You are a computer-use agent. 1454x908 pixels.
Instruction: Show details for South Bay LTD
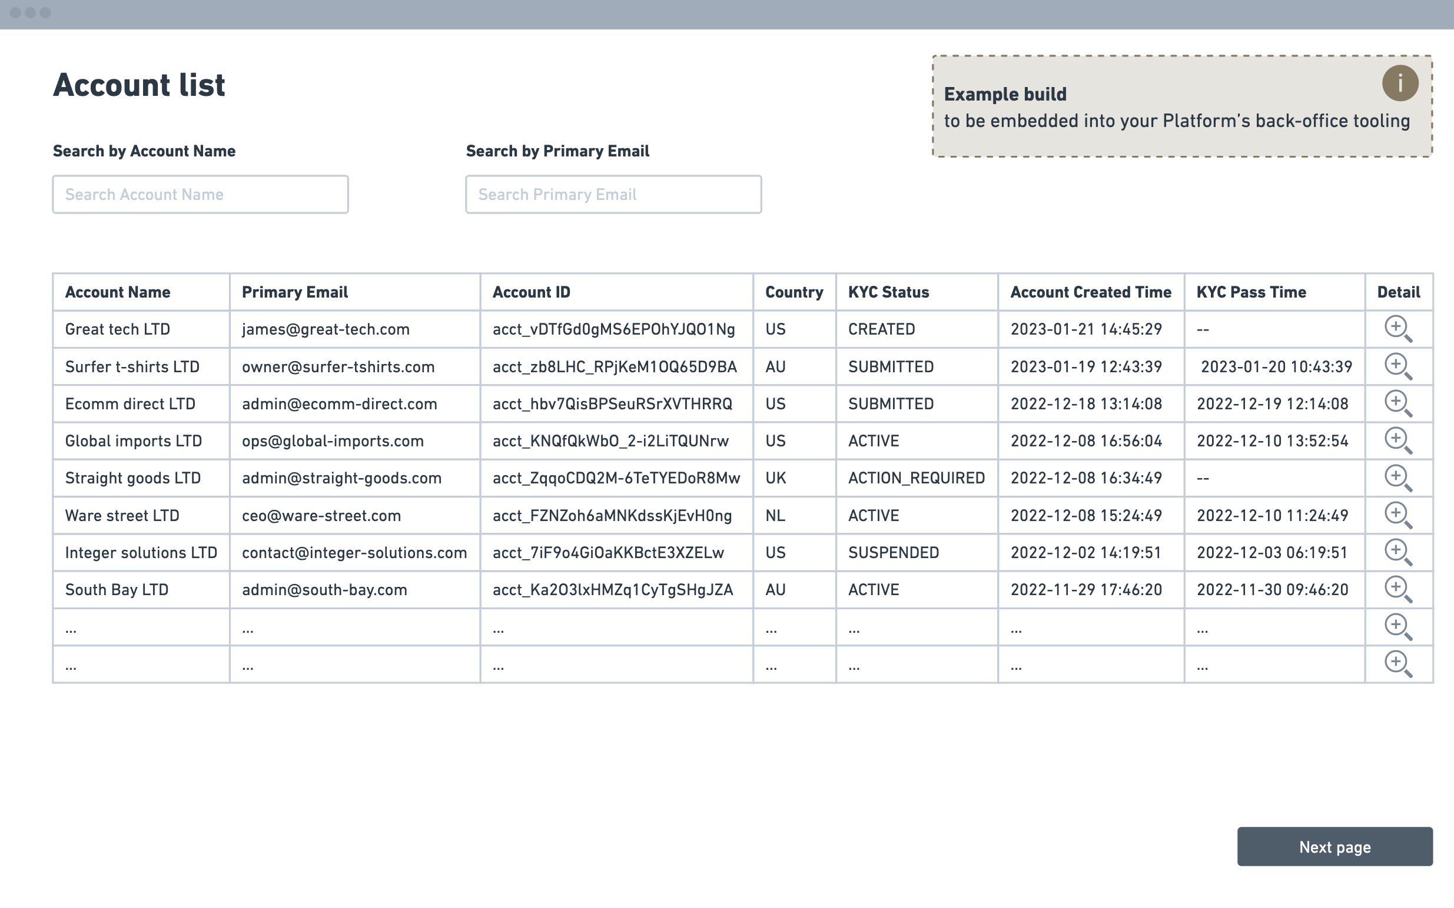1397,589
